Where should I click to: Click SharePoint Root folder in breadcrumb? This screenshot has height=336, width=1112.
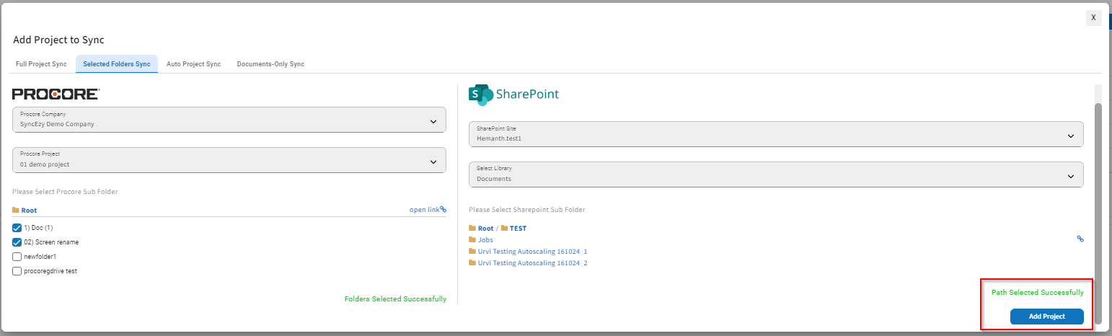point(485,228)
